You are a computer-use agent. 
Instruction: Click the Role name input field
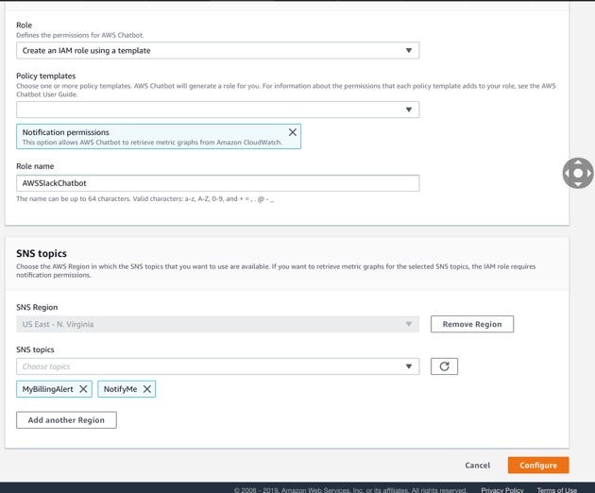pos(217,183)
